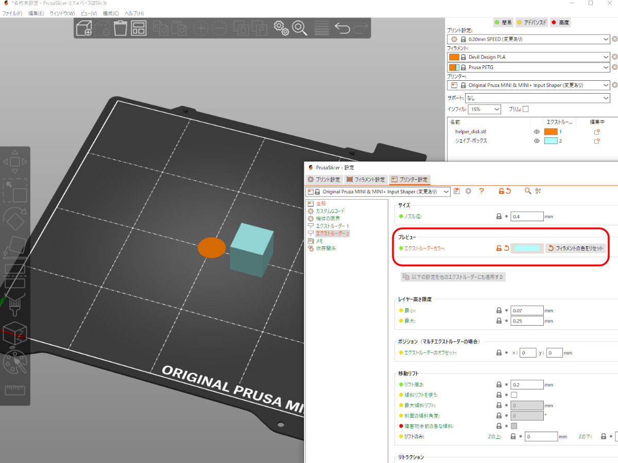Click the help question mark icon
This screenshot has width=618, height=463.
pos(482,191)
